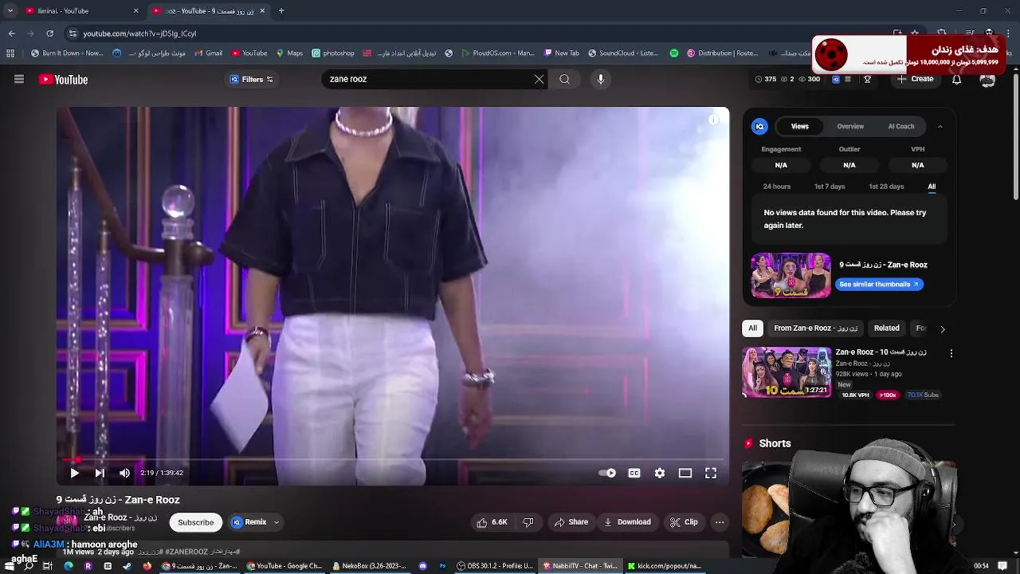This screenshot has height=574, width=1020.
Task: Select the 24 hours views range
Action: [777, 187]
